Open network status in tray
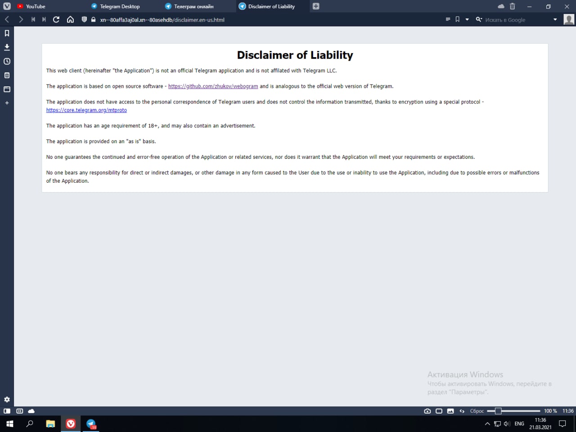Screen dimensions: 576x432 tap(497, 423)
